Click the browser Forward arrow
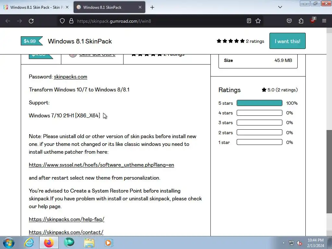 coord(19,21)
